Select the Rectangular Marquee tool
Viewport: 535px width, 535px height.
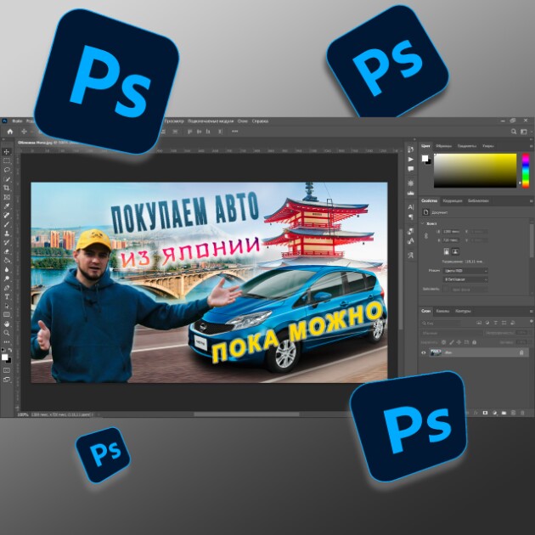[x=7, y=160]
